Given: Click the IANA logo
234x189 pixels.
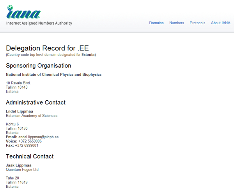Looking at the screenshot, I should pos(23,12).
